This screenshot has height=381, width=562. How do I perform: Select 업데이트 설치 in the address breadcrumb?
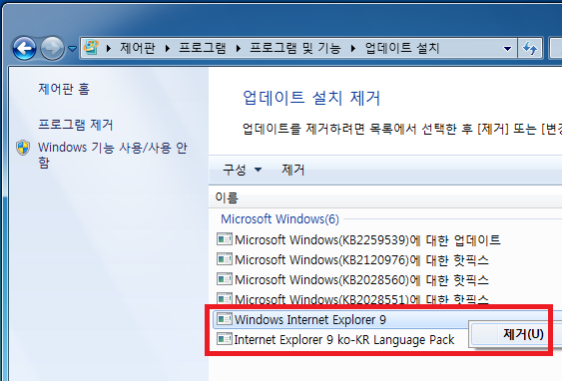pos(402,48)
